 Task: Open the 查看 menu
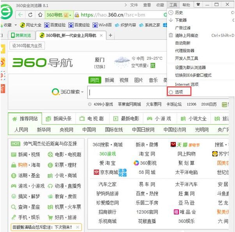click(x=147, y=5)
